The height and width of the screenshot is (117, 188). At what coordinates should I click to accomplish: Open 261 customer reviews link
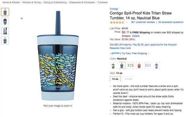point(143,22)
